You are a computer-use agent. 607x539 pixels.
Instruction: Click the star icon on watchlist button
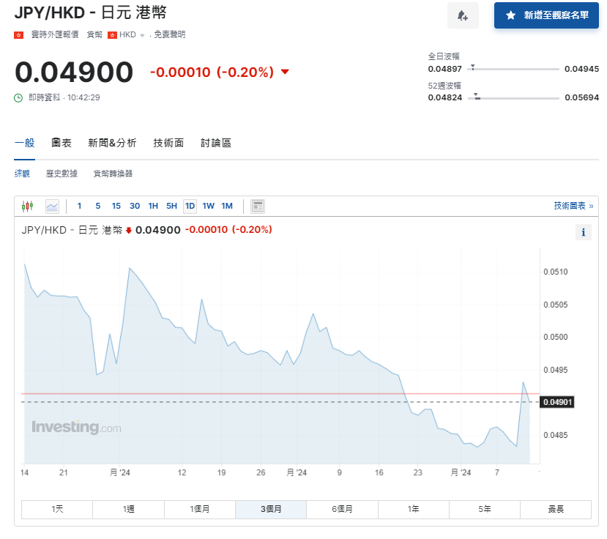coord(510,15)
